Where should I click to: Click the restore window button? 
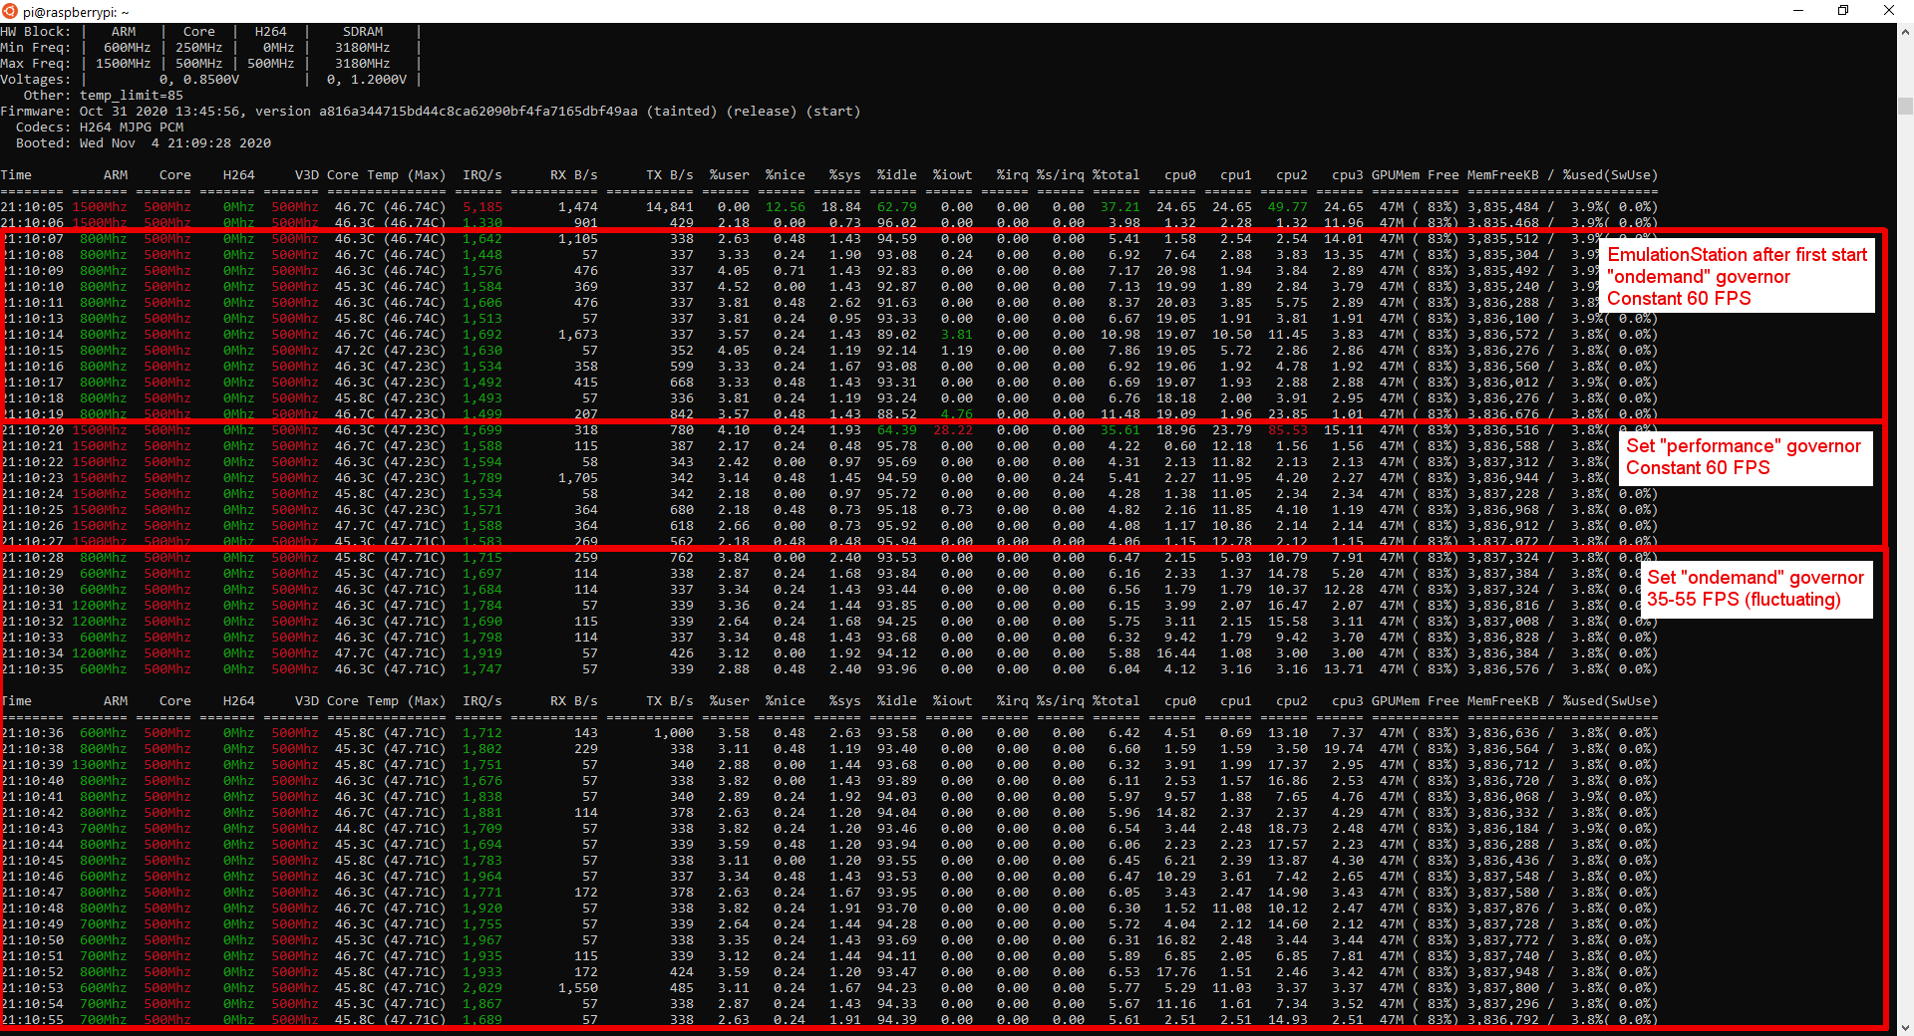1843,11
